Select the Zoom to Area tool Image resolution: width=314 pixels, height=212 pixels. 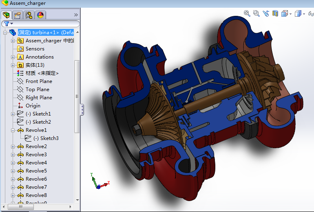click(257, 13)
